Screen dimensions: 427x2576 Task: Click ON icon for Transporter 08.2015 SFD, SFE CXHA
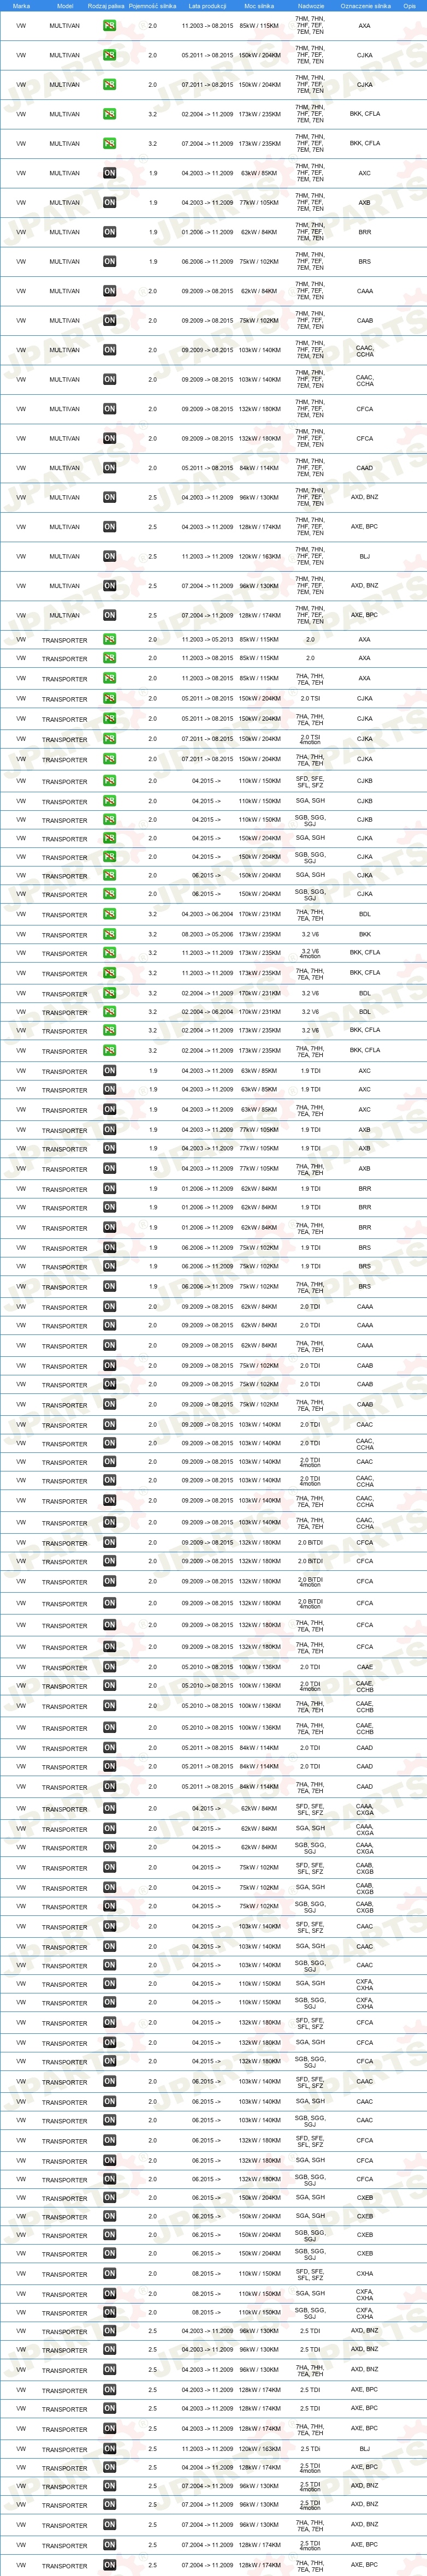pyautogui.click(x=109, y=2273)
